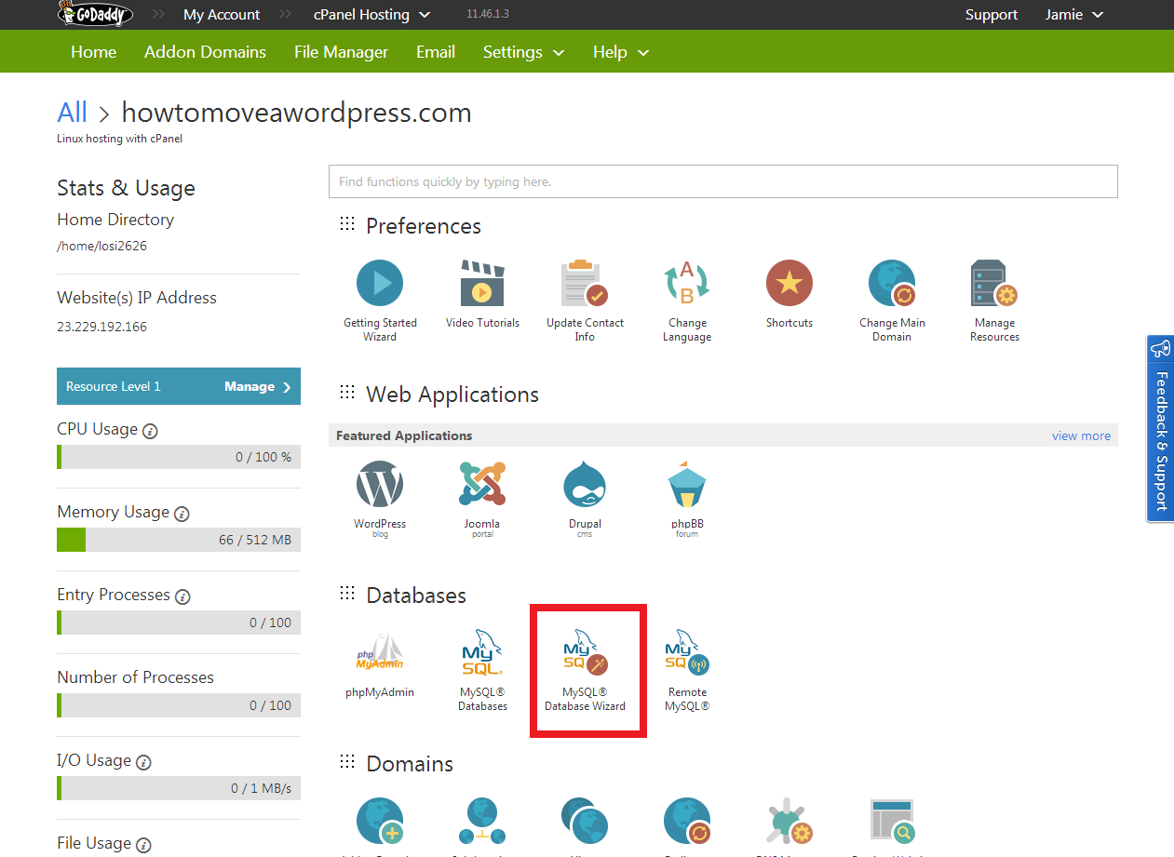Viewport: 1174px width, 857px height.
Task: Expand the Settings menu
Action: [x=523, y=52]
